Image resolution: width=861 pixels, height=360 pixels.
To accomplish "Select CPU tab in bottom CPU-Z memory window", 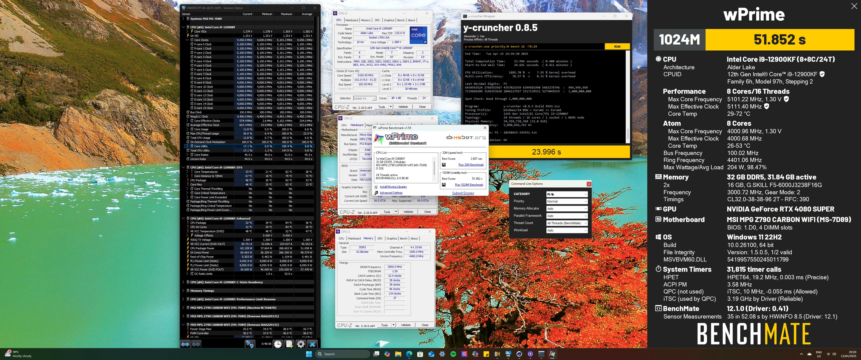I will pyautogui.click(x=341, y=238).
